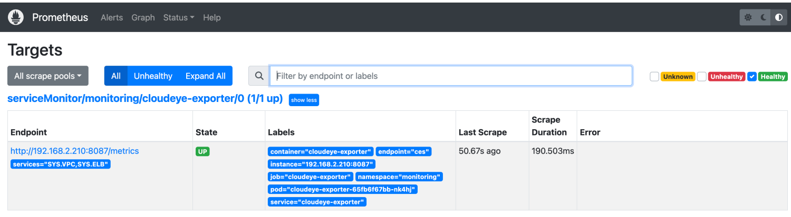Image resolution: width=791 pixels, height=217 pixels.
Task: Click the green UP state badge
Action: (x=202, y=152)
